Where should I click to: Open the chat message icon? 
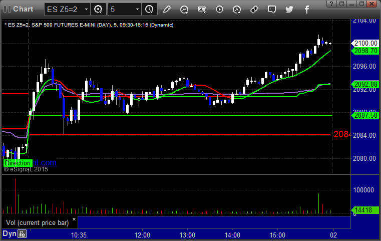(x=272, y=10)
